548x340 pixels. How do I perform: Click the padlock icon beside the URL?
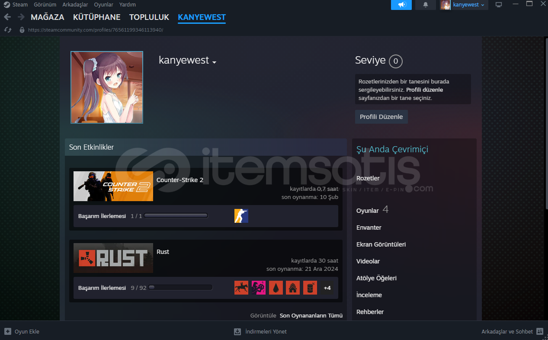[x=22, y=30]
